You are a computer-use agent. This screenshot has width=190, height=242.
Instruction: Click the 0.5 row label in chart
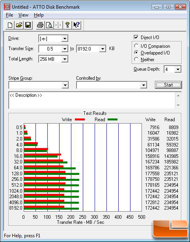(19, 128)
